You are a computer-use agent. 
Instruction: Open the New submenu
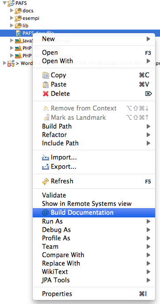(x=94, y=39)
